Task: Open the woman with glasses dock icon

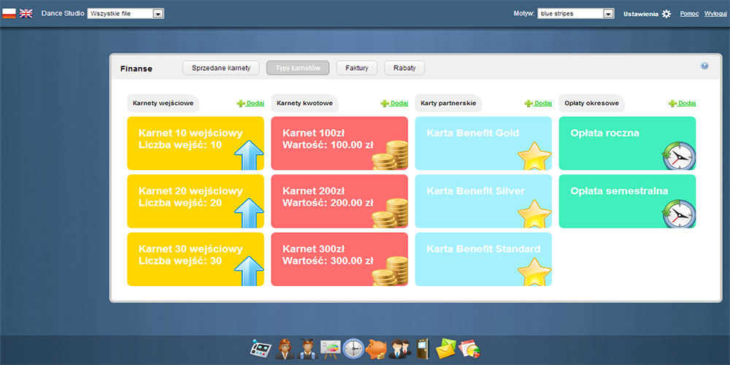Action: (x=283, y=348)
